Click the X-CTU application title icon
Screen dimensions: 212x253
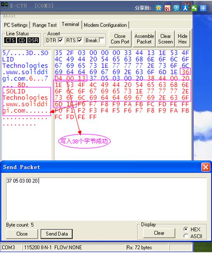pyautogui.click(x=4, y=5)
